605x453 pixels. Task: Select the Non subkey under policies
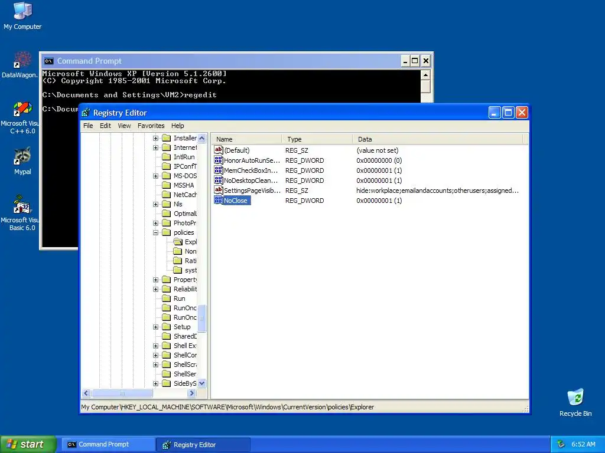[x=190, y=251]
